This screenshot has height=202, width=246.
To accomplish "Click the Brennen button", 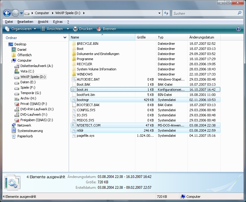I will click(106, 29).
